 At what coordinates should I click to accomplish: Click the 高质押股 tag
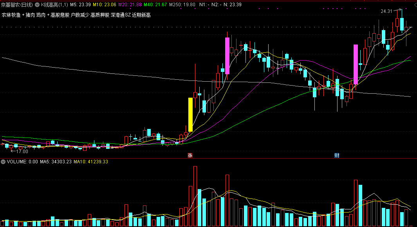[x=100, y=15]
